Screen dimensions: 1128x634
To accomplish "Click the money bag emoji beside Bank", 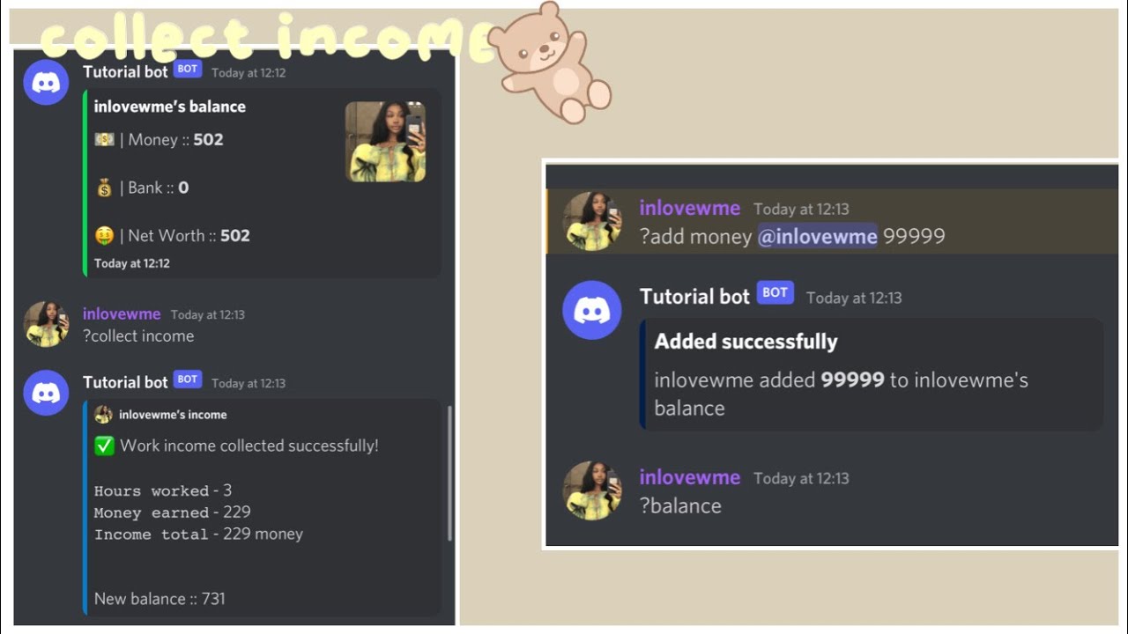I will 104,188.
